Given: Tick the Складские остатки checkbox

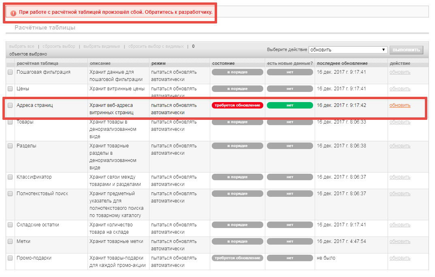Looking at the screenshot, I should point(10,225).
